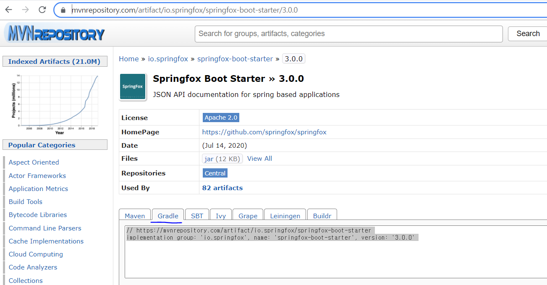Screen dimensions: 547x285
Task: Click the Gradle dependency snippet text area
Action: pyautogui.click(x=336, y=252)
